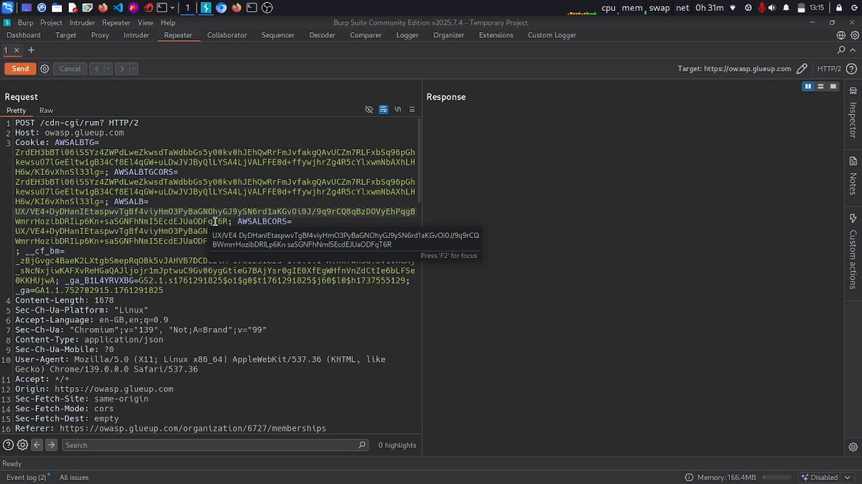The width and height of the screenshot is (862, 484).
Task: Click the lock screen icon in tray
Action: pos(838,8)
